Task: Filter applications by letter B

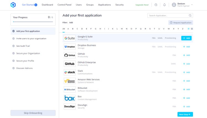Action: click(73, 29)
